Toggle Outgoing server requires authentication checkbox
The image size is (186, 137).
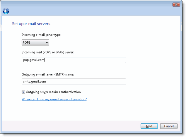(x=23, y=92)
